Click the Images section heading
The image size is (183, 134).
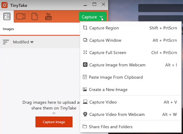[x=8, y=29]
